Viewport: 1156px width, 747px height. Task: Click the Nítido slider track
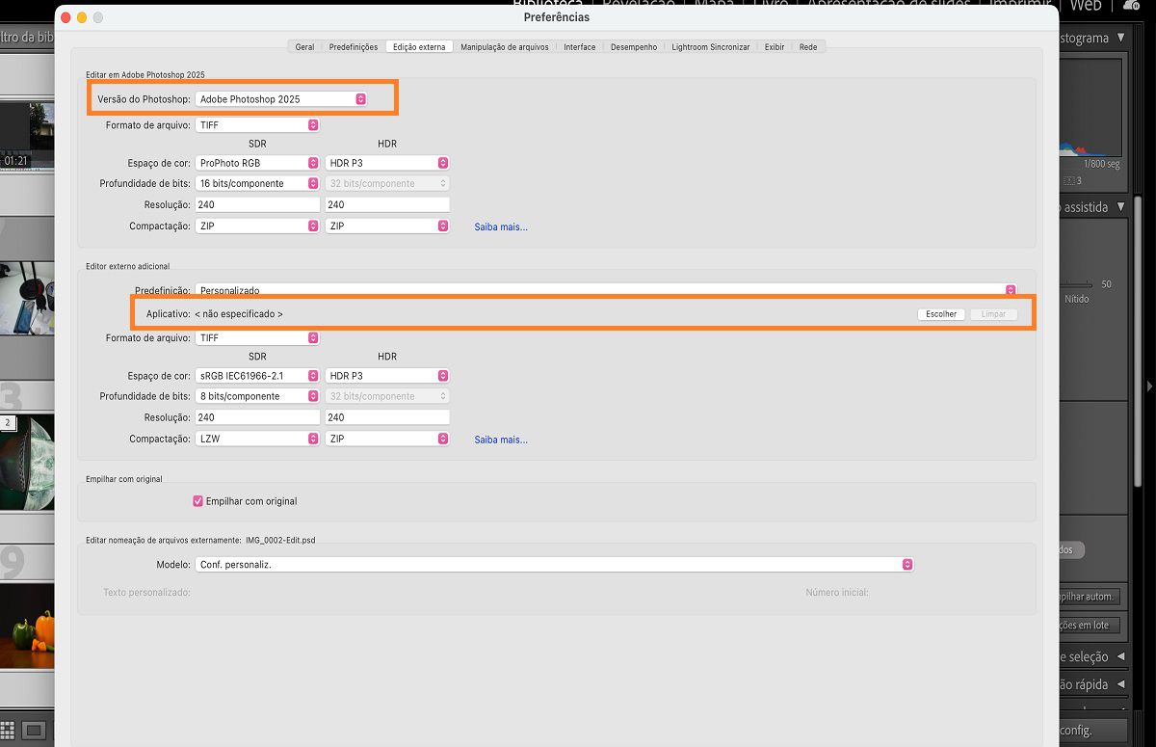pyautogui.click(x=1077, y=285)
